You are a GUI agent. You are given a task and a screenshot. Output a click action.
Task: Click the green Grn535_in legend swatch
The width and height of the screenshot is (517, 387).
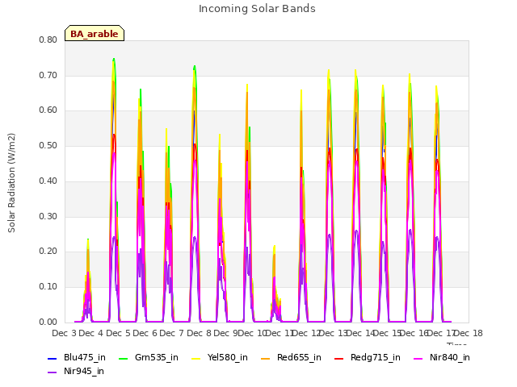(x=123, y=358)
